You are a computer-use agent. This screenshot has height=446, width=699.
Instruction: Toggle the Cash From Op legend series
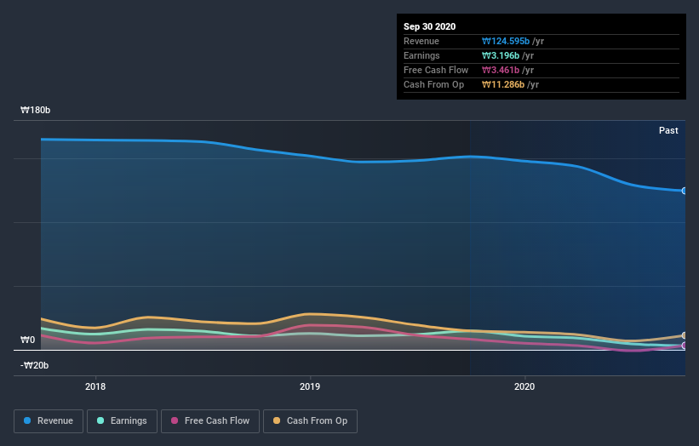pos(310,421)
